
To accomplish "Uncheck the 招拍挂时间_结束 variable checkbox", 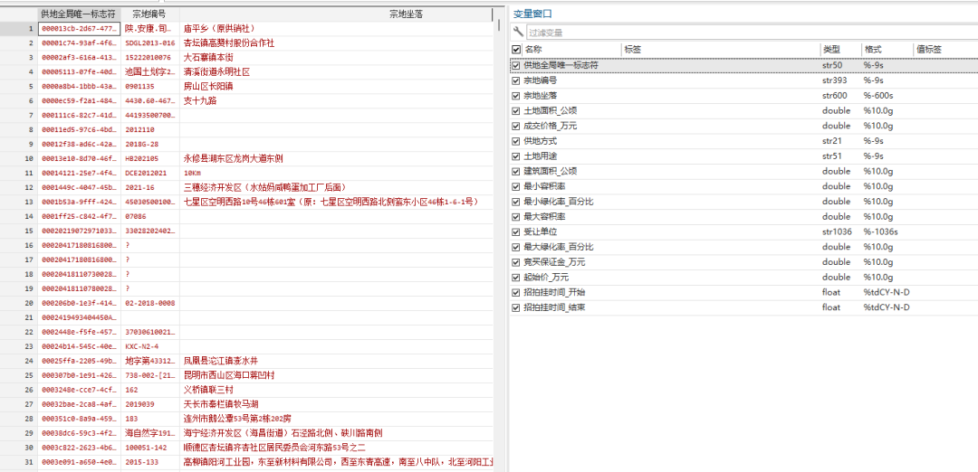I will [516, 307].
